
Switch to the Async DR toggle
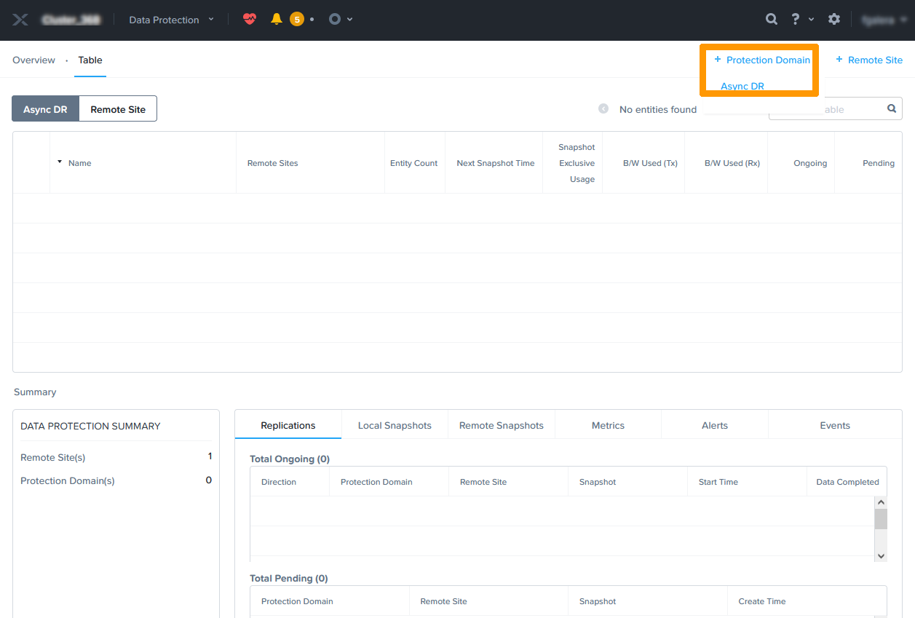click(x=45, y=109)
